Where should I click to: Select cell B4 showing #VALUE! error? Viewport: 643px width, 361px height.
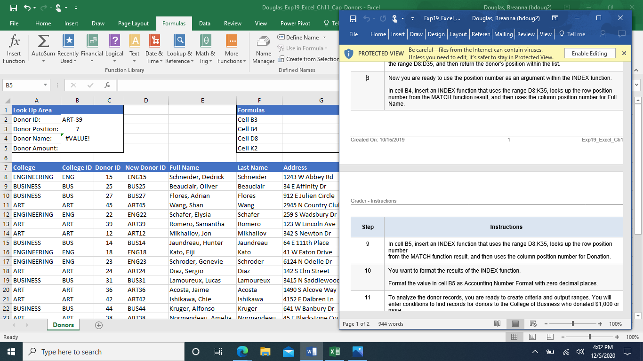77,139
